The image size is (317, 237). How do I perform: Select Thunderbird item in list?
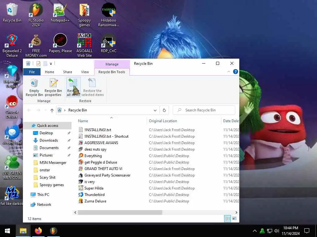tap(94, 195)
